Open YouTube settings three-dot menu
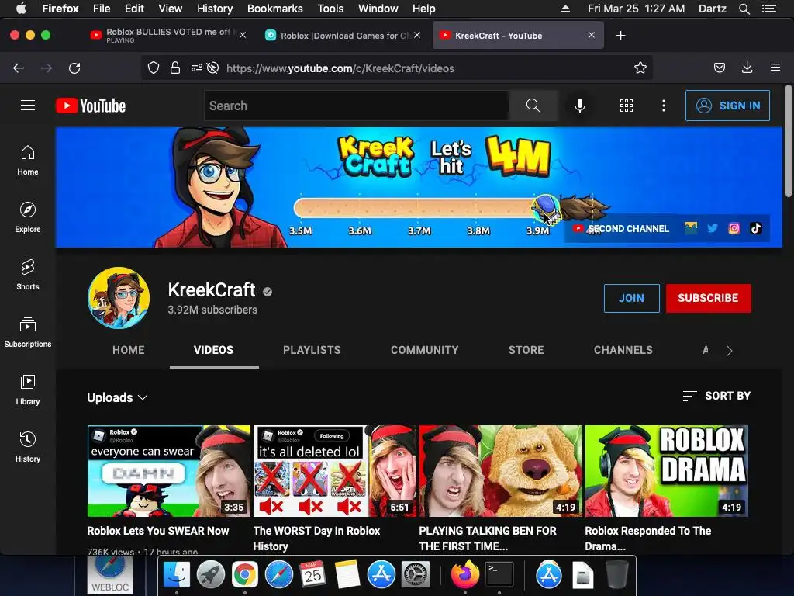 coord(664,106)
